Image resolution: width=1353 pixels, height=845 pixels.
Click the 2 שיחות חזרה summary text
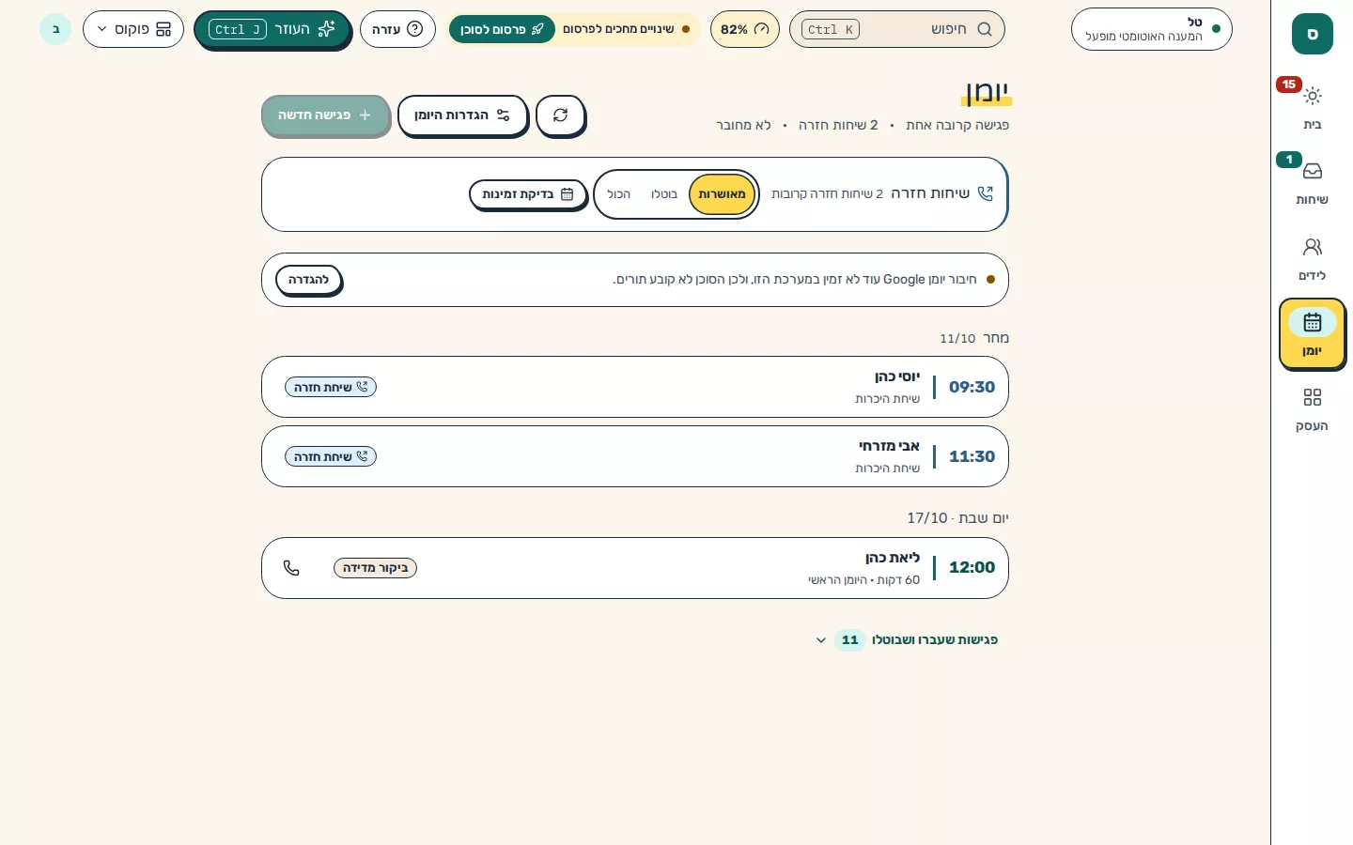838,125
